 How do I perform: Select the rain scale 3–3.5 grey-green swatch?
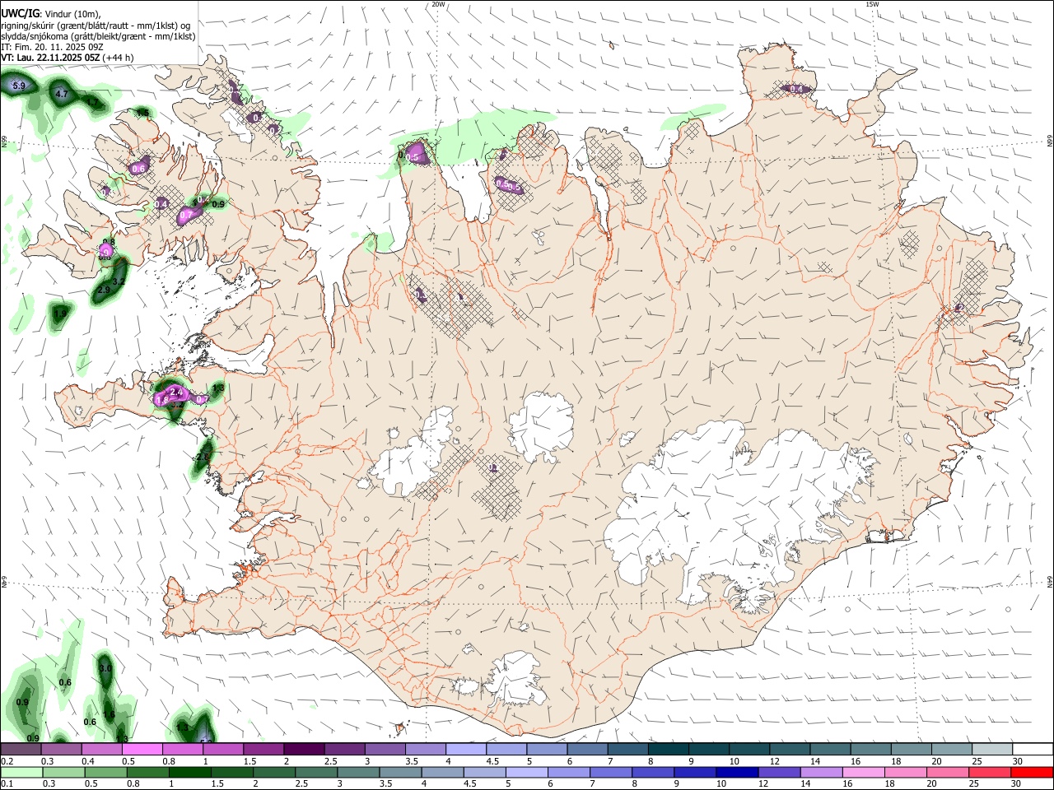coord(358,773)
